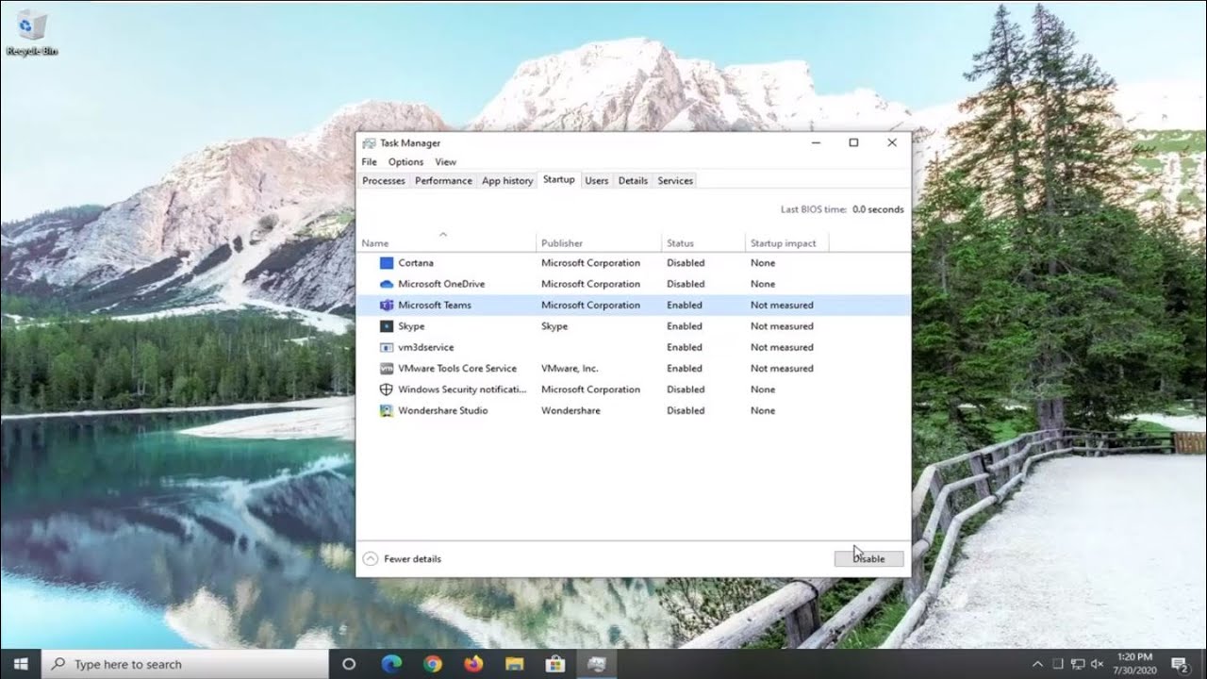This screenshot has width=1207, height=679.
Task: Select the Wondershare Studio entry icon
Action: tap(386, 410)
